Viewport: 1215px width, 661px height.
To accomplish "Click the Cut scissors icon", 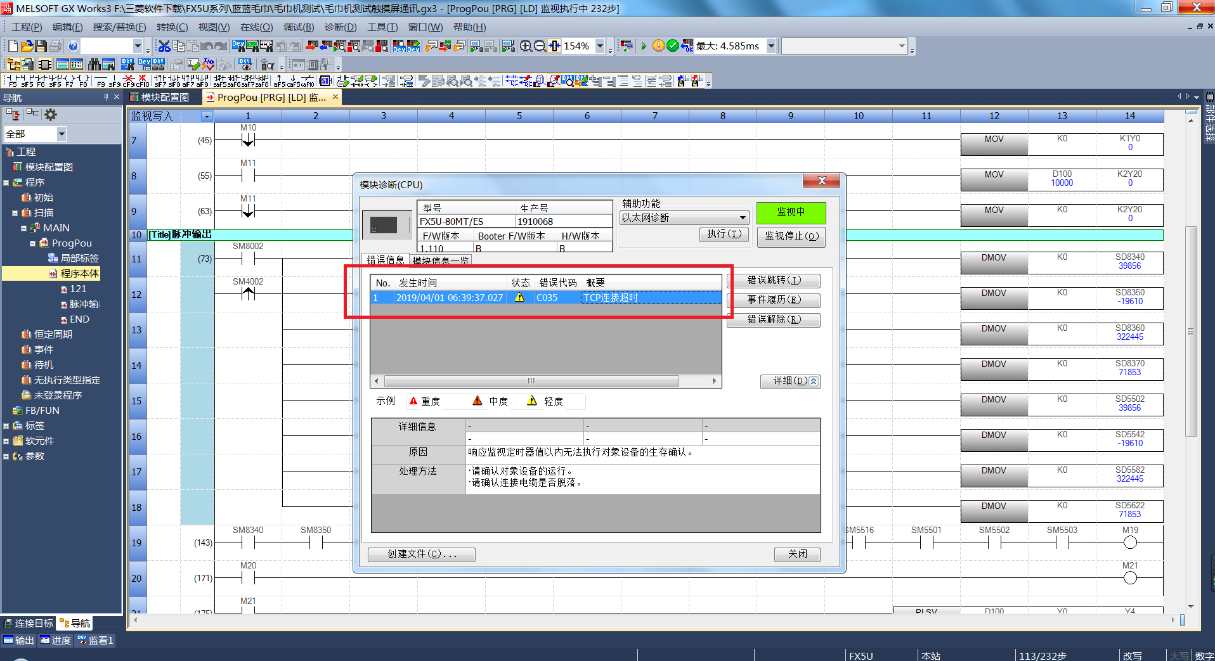I will pos(164,46).
